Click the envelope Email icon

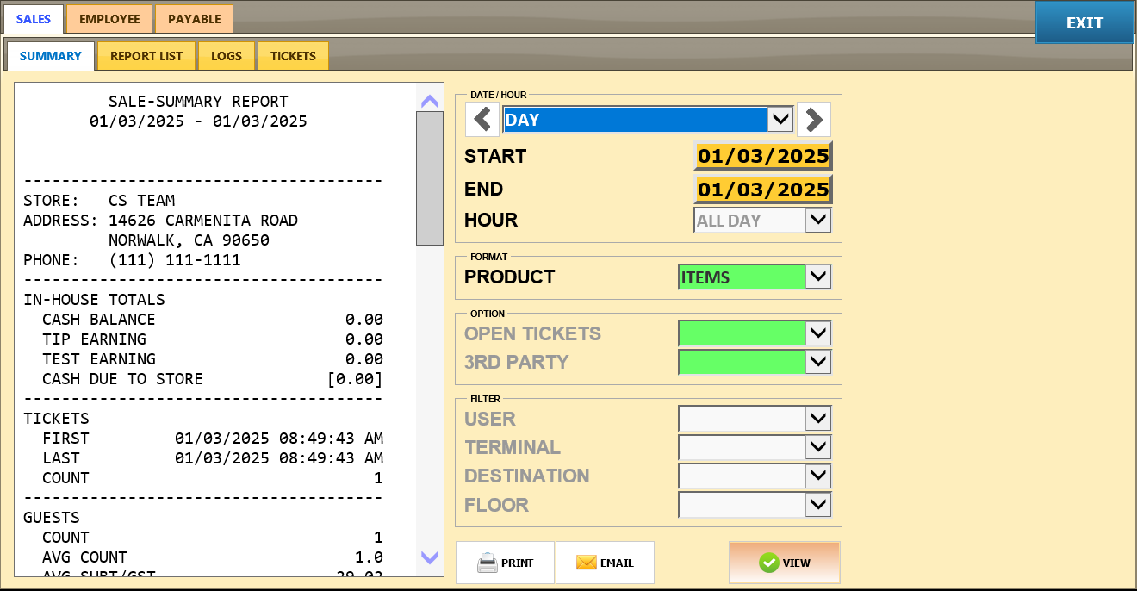pyautogui.click(x=586, y=563)
